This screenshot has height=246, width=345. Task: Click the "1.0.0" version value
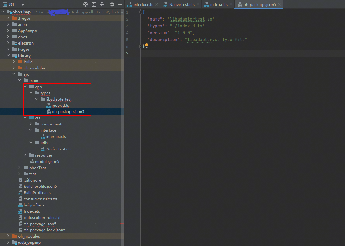(x=184, y=33)
